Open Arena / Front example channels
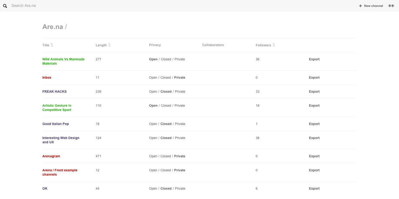The height and width of the screenshot is (199, 399). pyautogui.click(x=60, y=172)
